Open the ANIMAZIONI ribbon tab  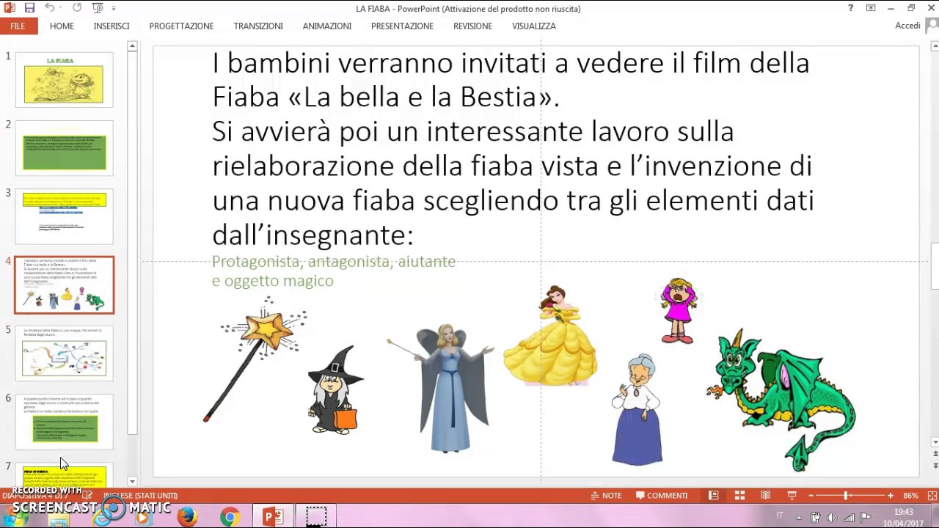pos(327,26)
